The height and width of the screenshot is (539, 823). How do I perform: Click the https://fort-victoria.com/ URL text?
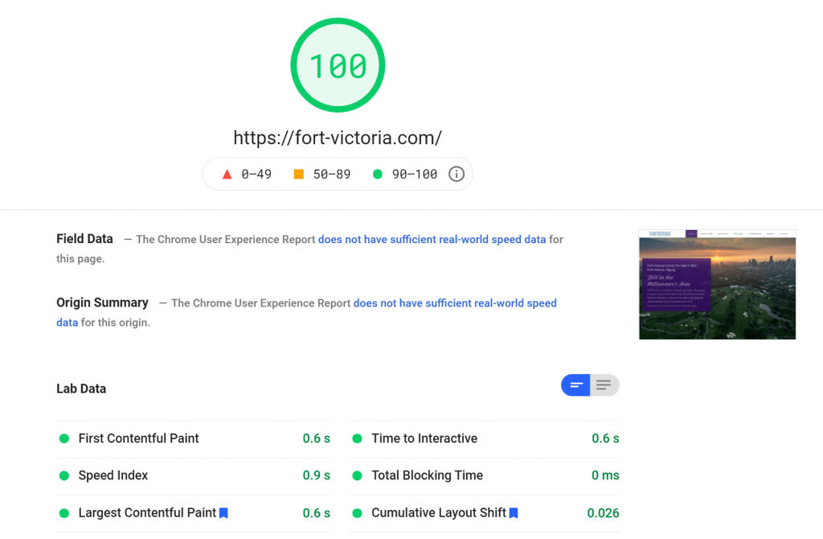click(338, 138)
